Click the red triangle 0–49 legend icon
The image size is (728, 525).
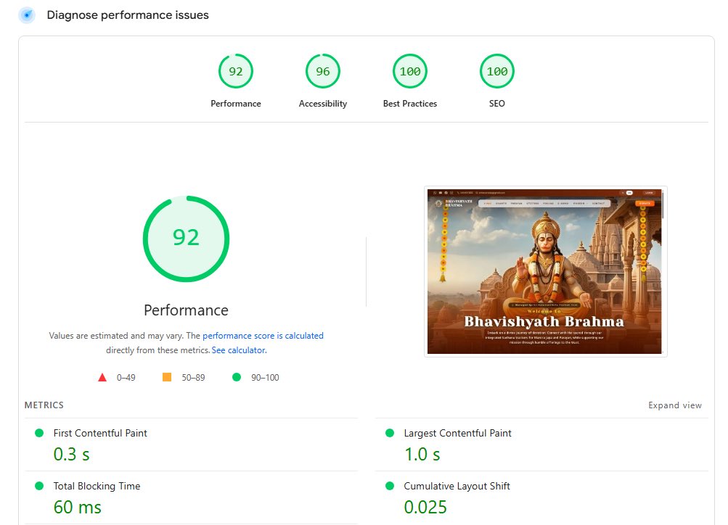click(x=102, y=378)
